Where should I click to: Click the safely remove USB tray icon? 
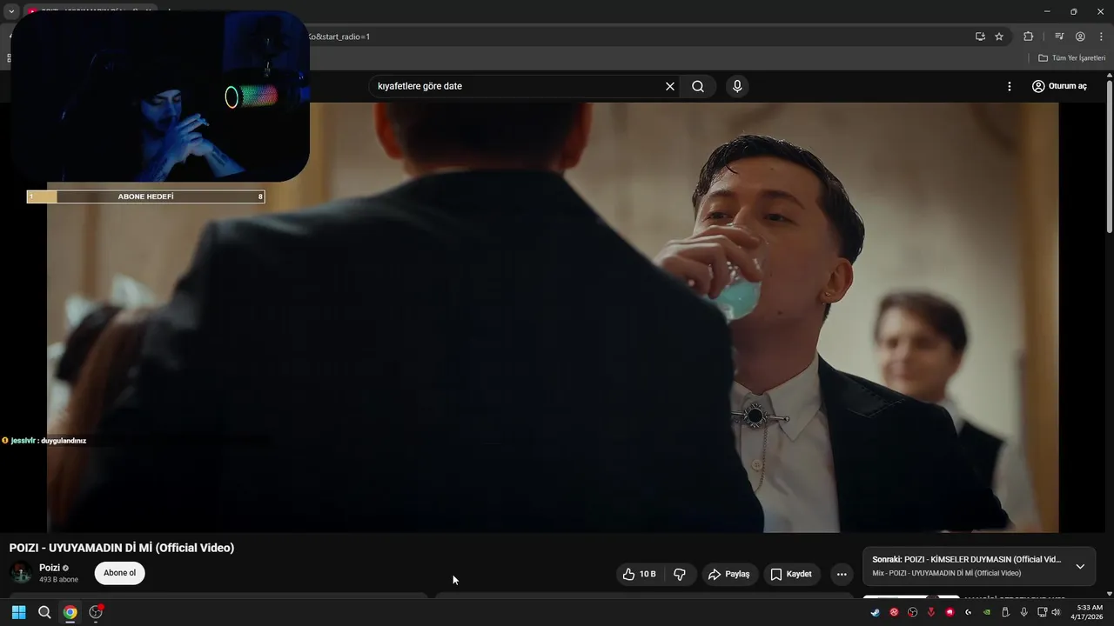(1005, 612)
